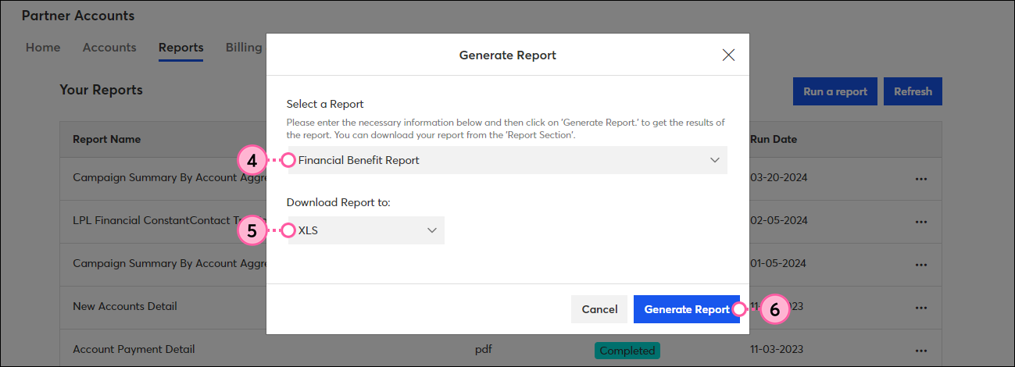Click the Your Reports heading
1015x367 pixels.
pyautogui.click(x=102, y=90)
